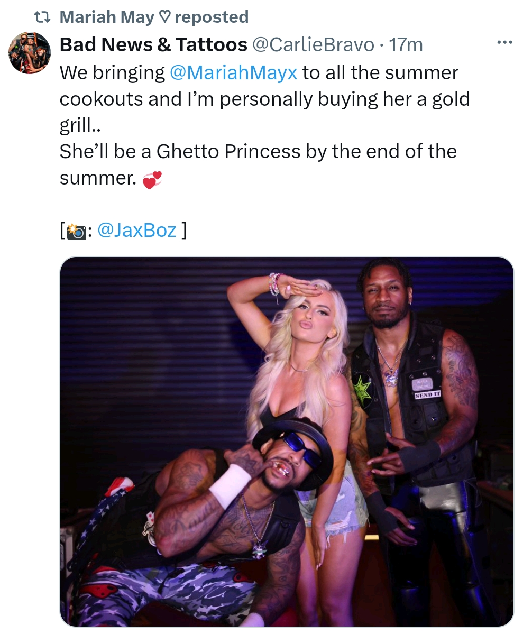Image resolution: width=523 pixels, height=634 pixels.
Task: Click the word 'reposted' in the header
Action: click(x=212, y=17)
